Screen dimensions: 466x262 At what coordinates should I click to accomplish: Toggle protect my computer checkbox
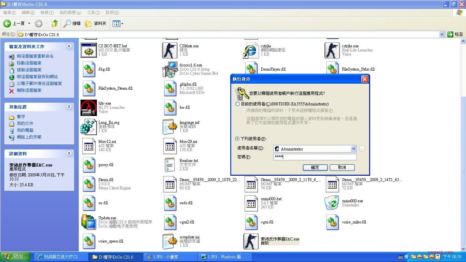(x=243, y=111)
